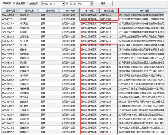Click the date cell 20190125
Viewport: 168px width, 135px height.
tap(109, 93)
